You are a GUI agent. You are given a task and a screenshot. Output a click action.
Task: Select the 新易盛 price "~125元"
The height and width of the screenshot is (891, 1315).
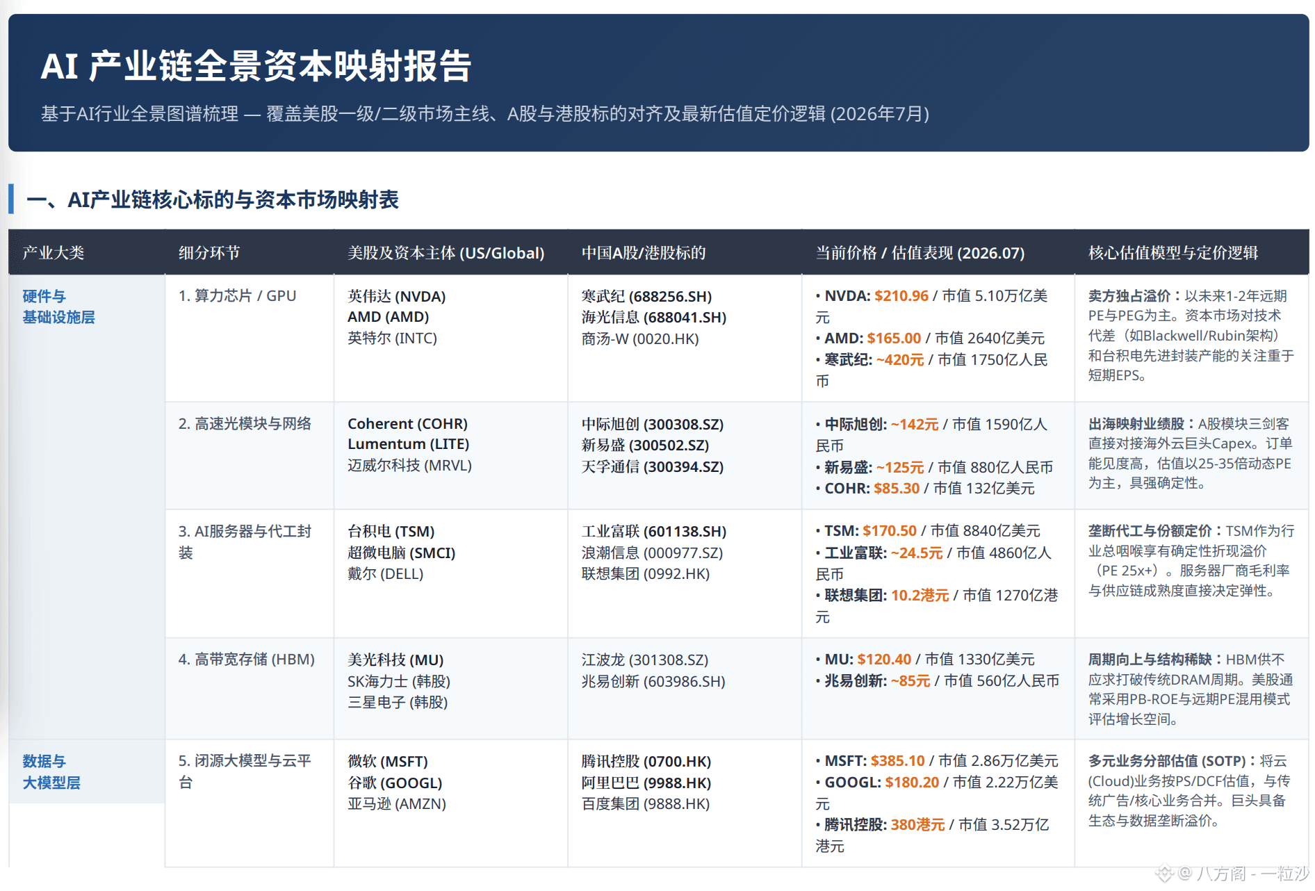pos(900,468)
